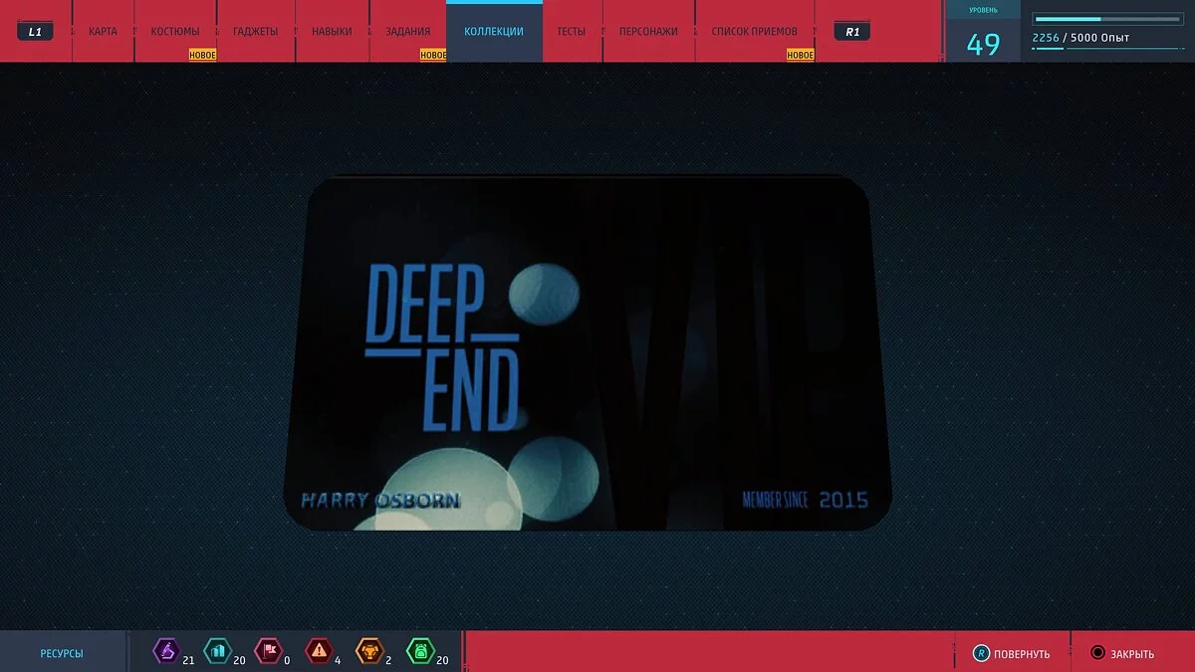
Task: Click the 2256 / 5000 Опыт text
Action: (x=1080, y=38)
